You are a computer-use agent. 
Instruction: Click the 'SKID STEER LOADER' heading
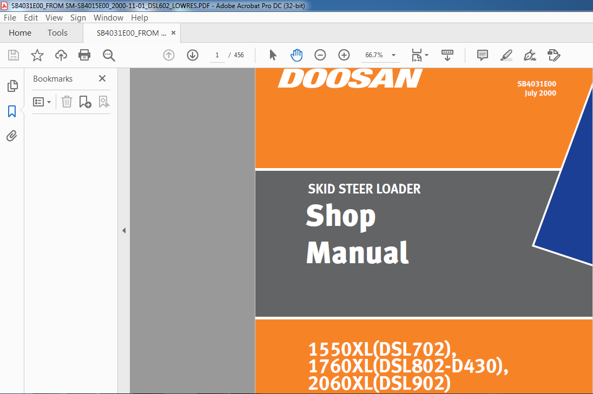pos(364,189)
